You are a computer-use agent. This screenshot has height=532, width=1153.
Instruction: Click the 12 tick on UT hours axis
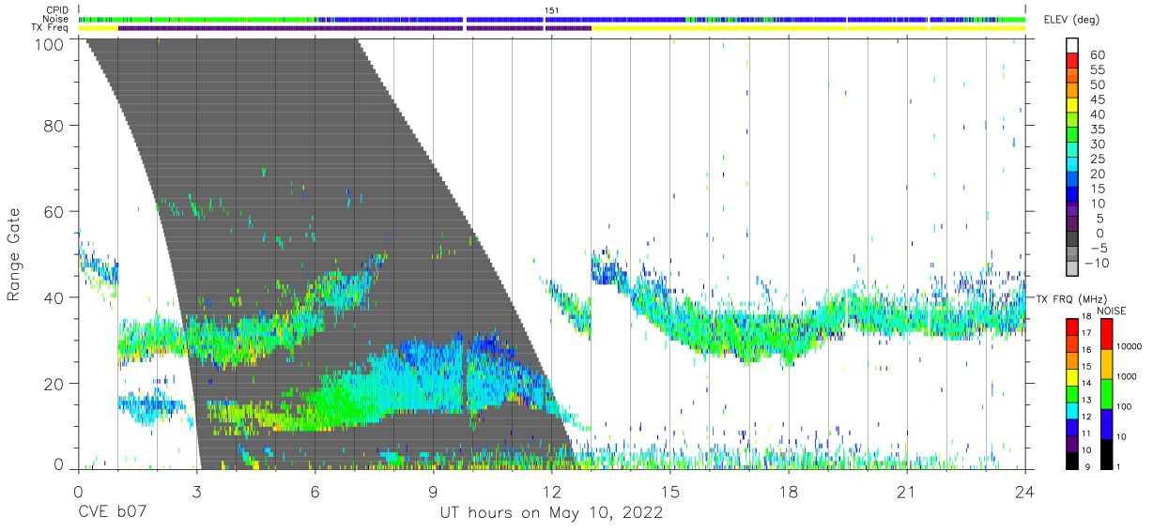(x=552, y=491)
